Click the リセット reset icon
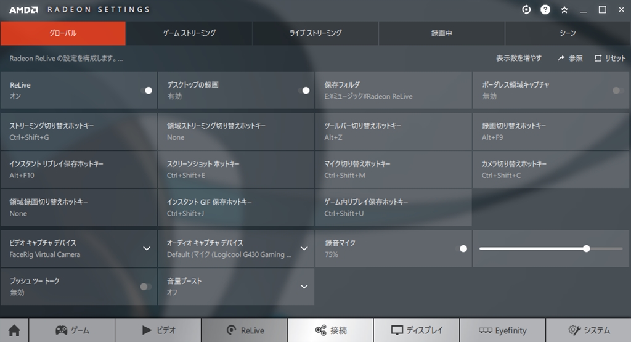Image resolution: width=631 pixels, height=342 pixels. click(x=598, y=59)
